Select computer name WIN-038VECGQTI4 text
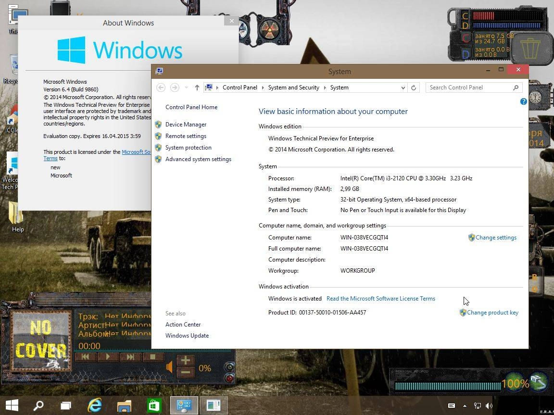The image size is (554, 415). (364, 238)
